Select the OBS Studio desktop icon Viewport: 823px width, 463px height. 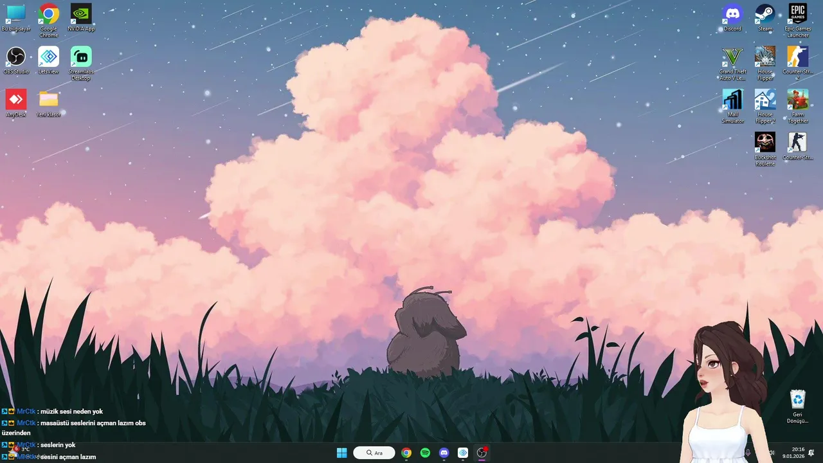tap(16, 60)
